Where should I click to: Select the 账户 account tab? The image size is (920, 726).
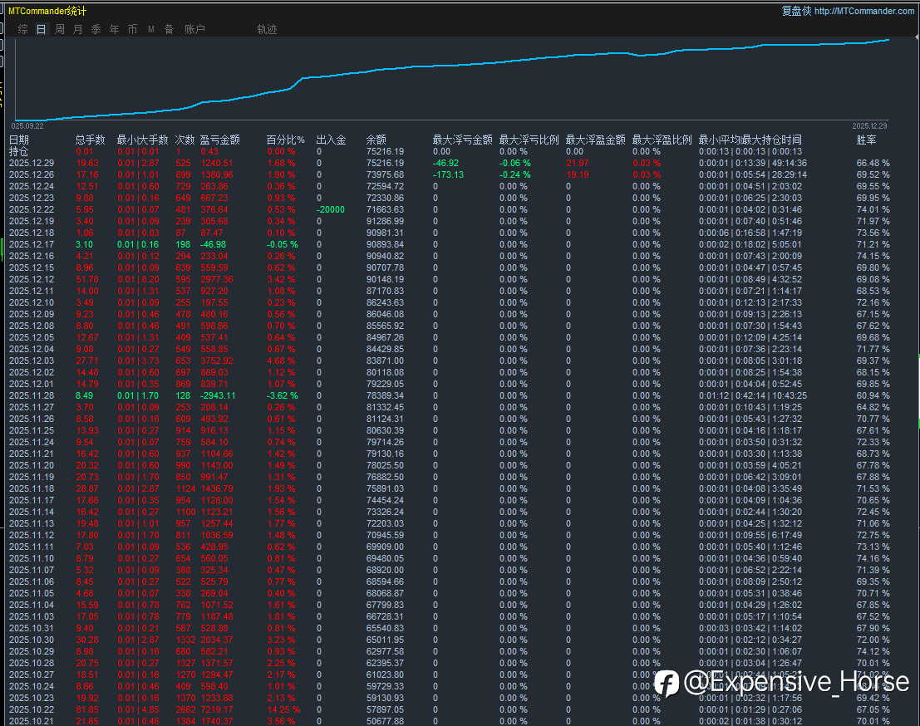pos(194,29)
